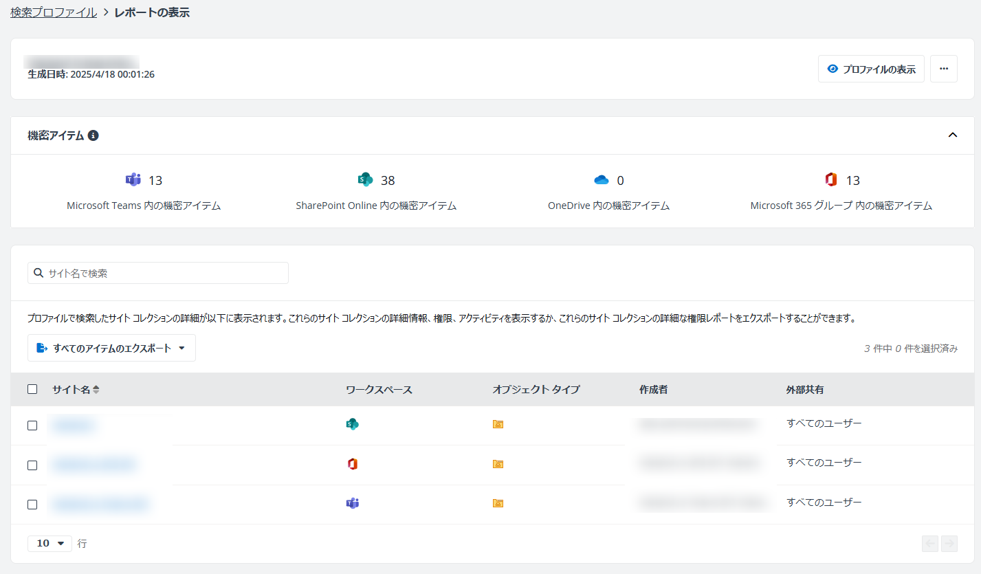Click the OneDrive cloud icon in summary
The image size is (981, 574).
pos(602,180)
